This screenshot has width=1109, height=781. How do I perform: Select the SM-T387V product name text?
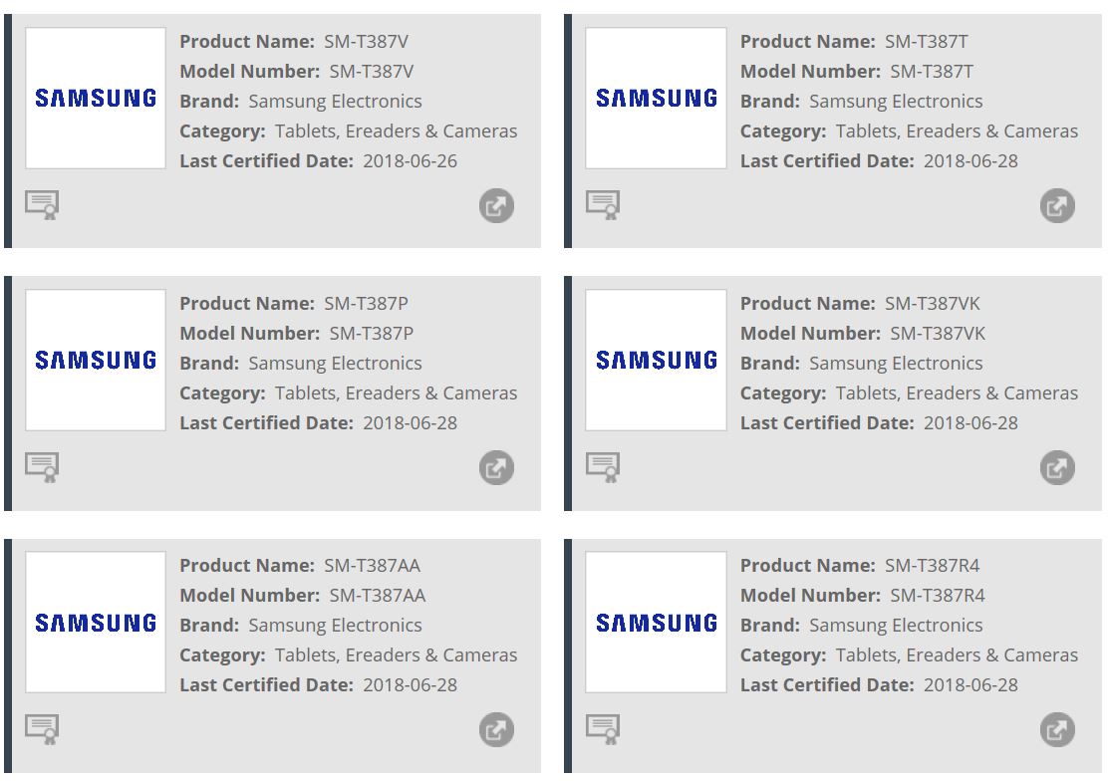pos(366,42)
